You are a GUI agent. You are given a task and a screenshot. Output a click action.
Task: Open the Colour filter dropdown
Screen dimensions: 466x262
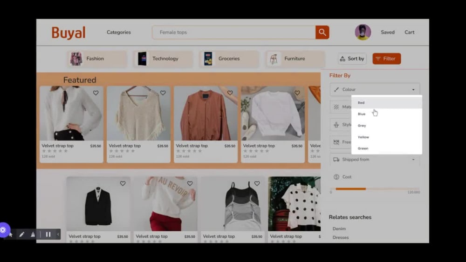point(375,90)
